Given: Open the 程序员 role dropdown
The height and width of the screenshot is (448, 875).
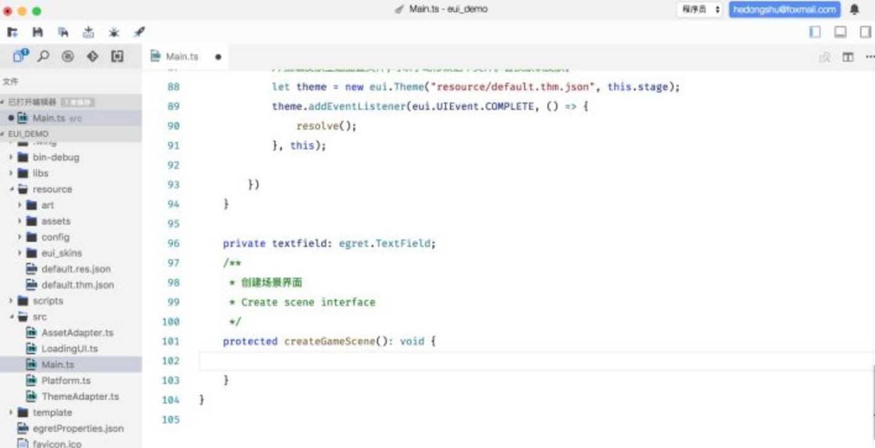Looking at the screenshot, I should [x=700, y=10].
